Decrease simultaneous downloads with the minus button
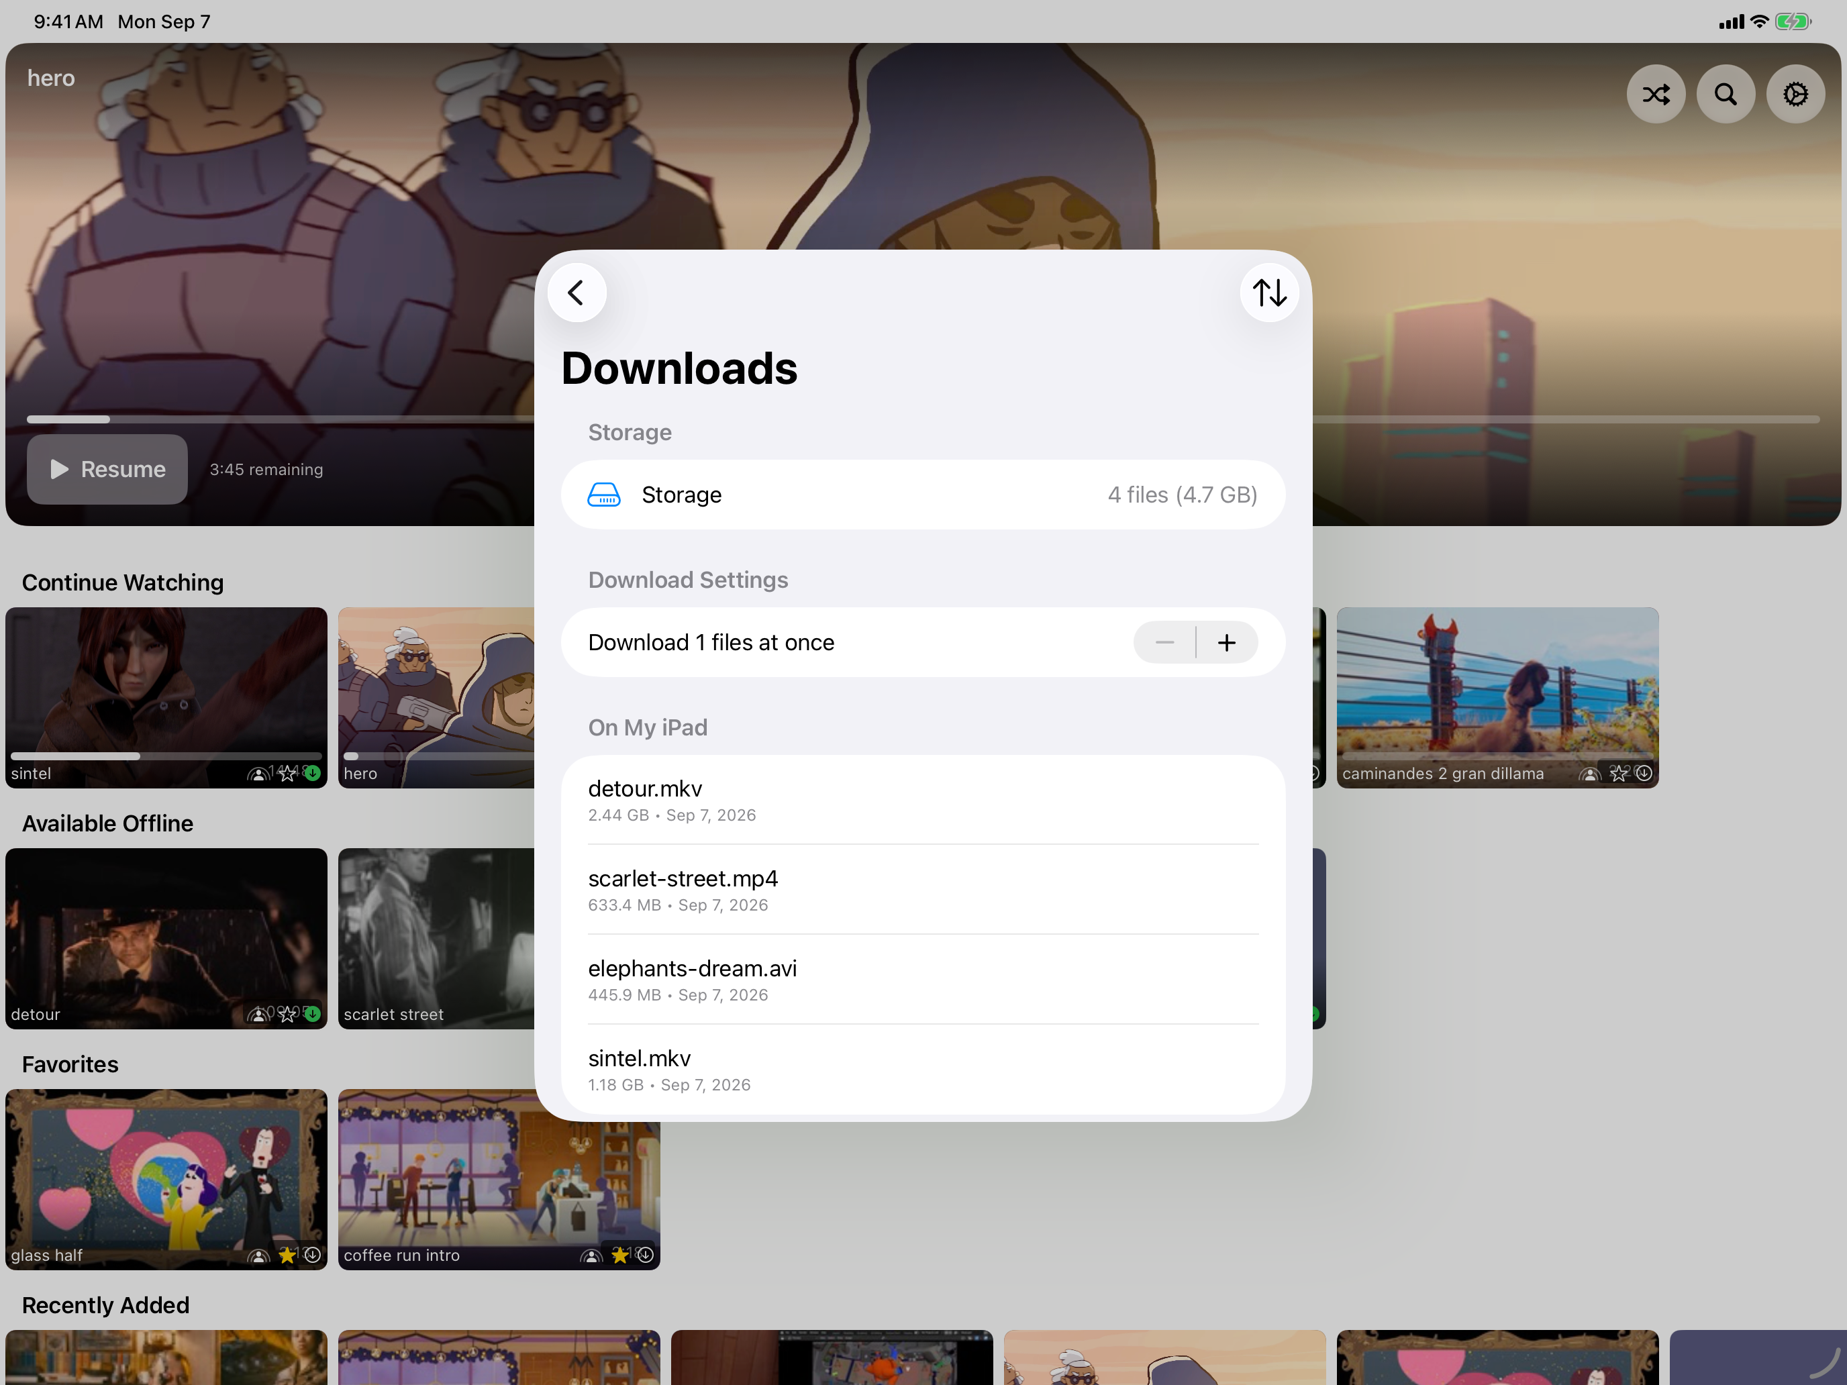This screenshot has height=1385, width=1847. point(1165,643)
